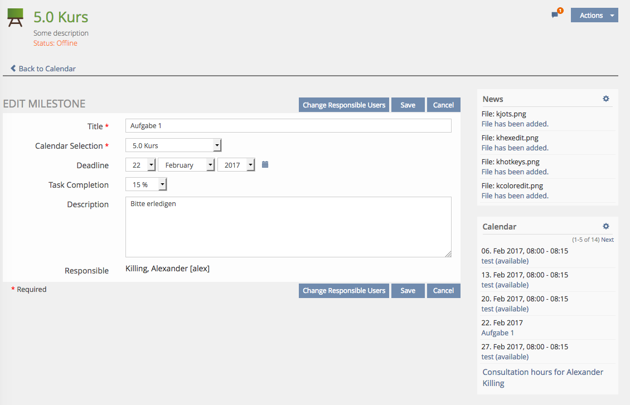Click top Change Responsible Users button
The height and width of the screenshot is (405, 630).
coord(343,105)
